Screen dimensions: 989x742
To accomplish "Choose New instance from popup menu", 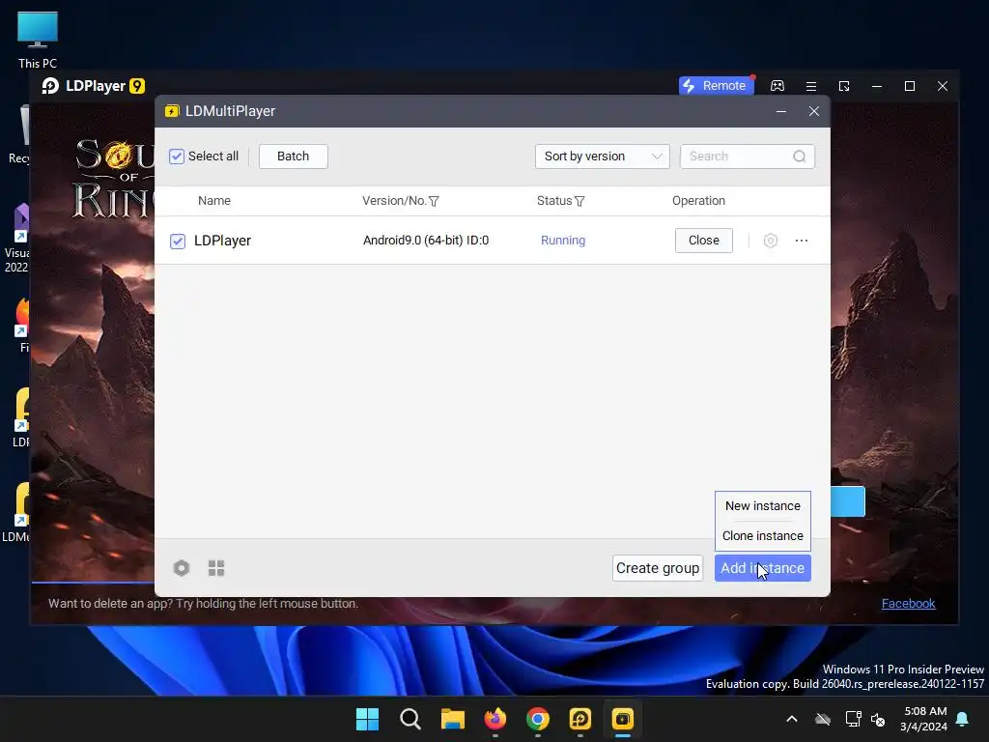I will [763, 506].
